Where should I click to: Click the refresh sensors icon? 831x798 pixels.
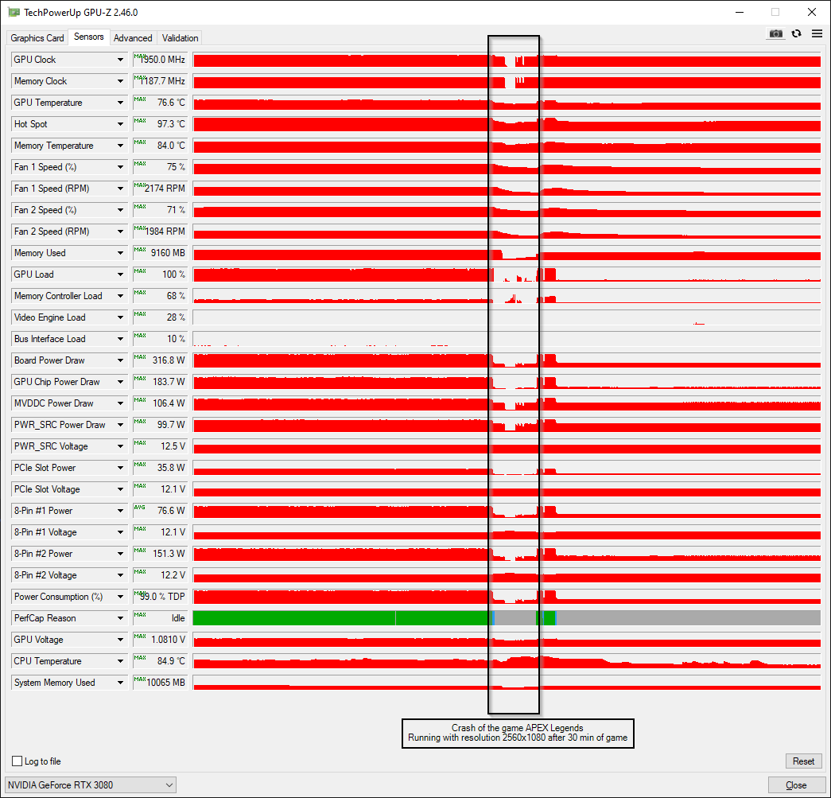796,34
